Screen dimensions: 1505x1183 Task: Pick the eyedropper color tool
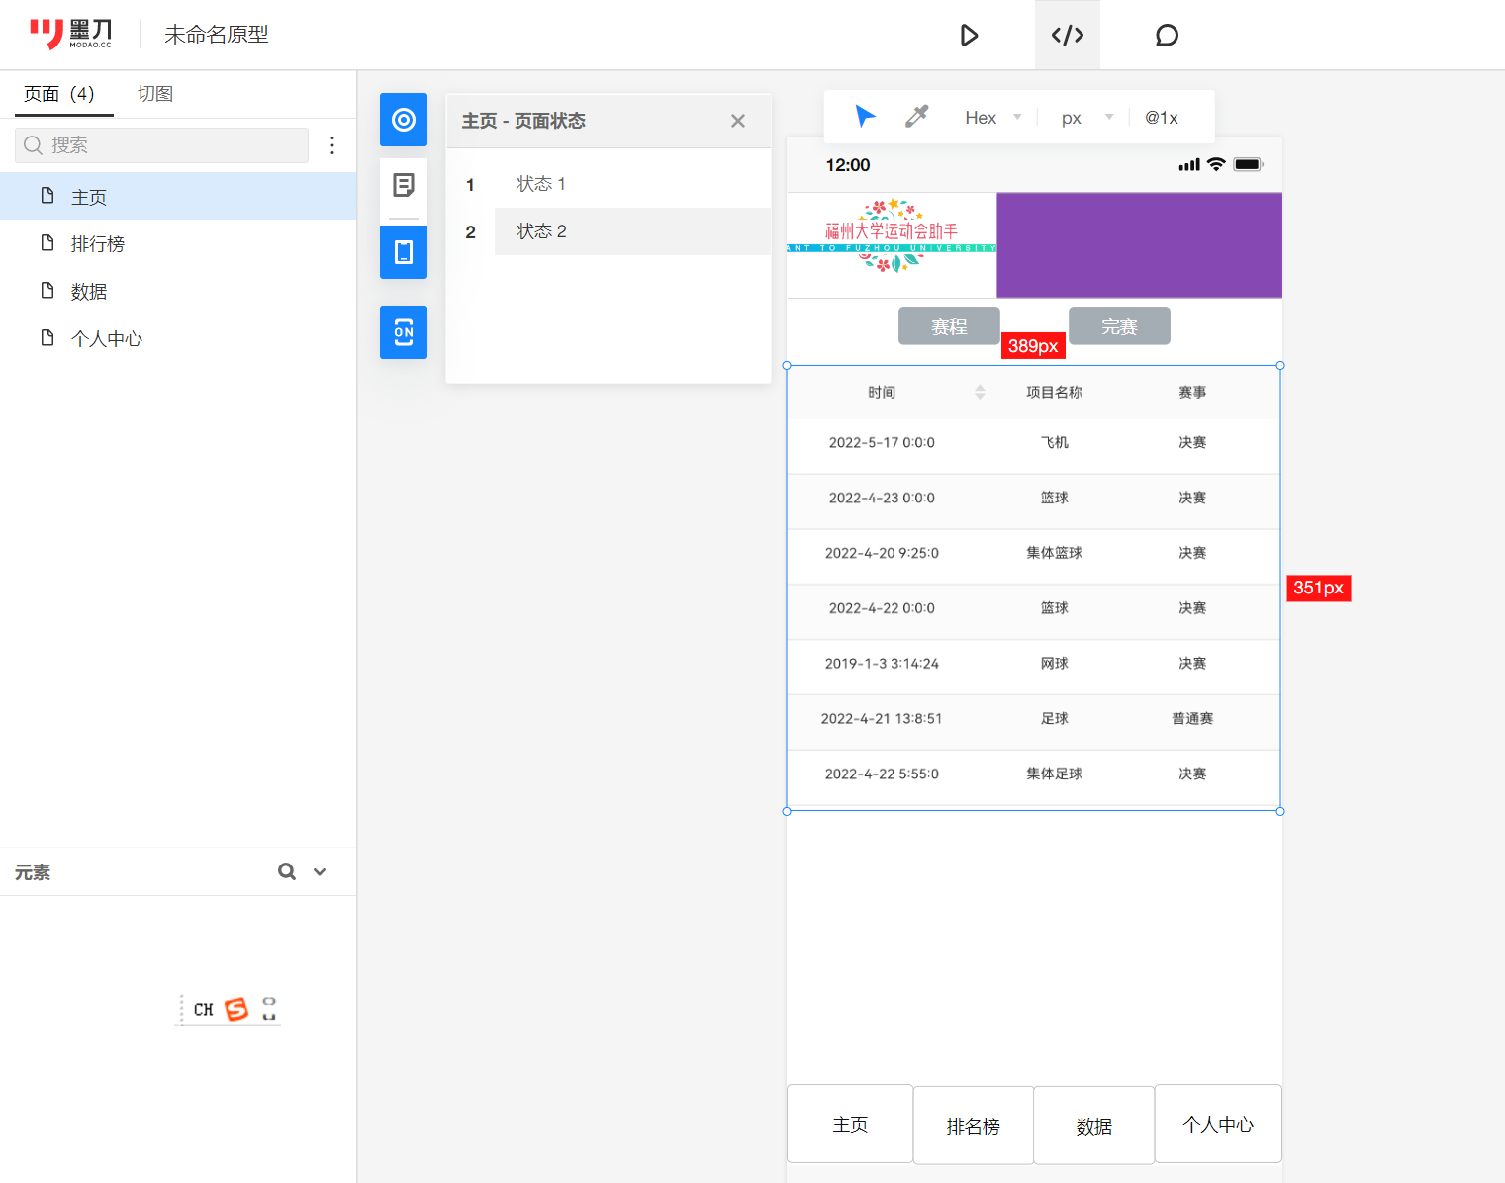[x=916, y=117]
